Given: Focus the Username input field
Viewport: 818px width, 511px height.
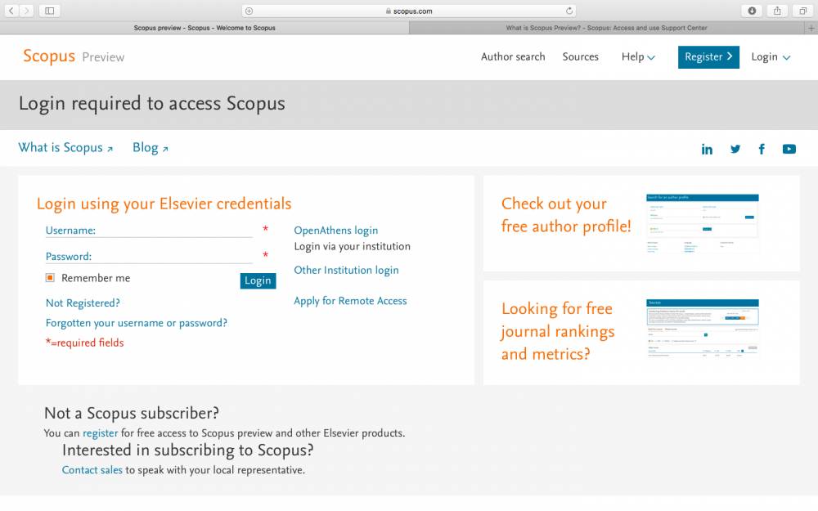Looking at the screenshot, I should tap(149, 231).
